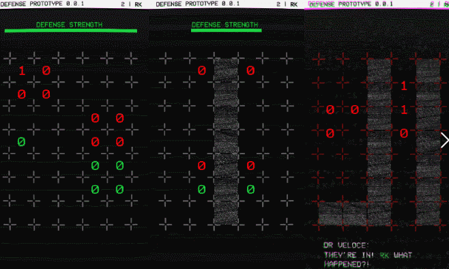Select the upper of two red 1 digits in right panel
Screen dimensions: 449x269
(x=404, y=85)
